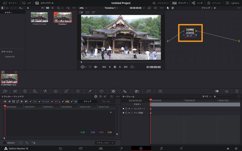The height and width of the screenshot is (151, 242).
Task: Mute viewer audio speaker icon
Action: pos(96,67)
